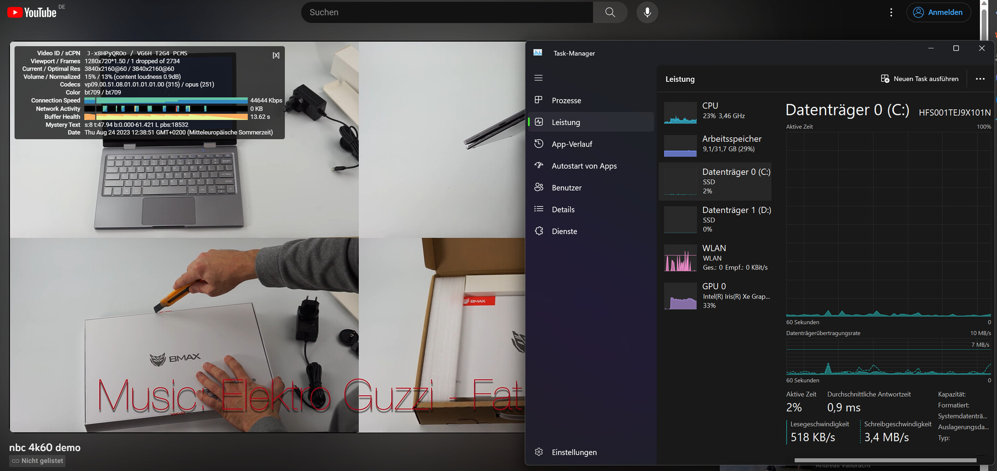Click the Prozesse grid icon in sidebar
Screen dimensions: 997x471
tap(538, 100)
